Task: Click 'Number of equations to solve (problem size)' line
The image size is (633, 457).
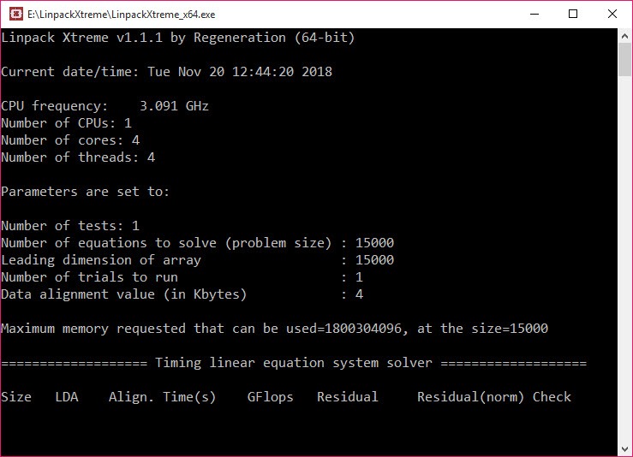Action: click(x=198, y=243)
